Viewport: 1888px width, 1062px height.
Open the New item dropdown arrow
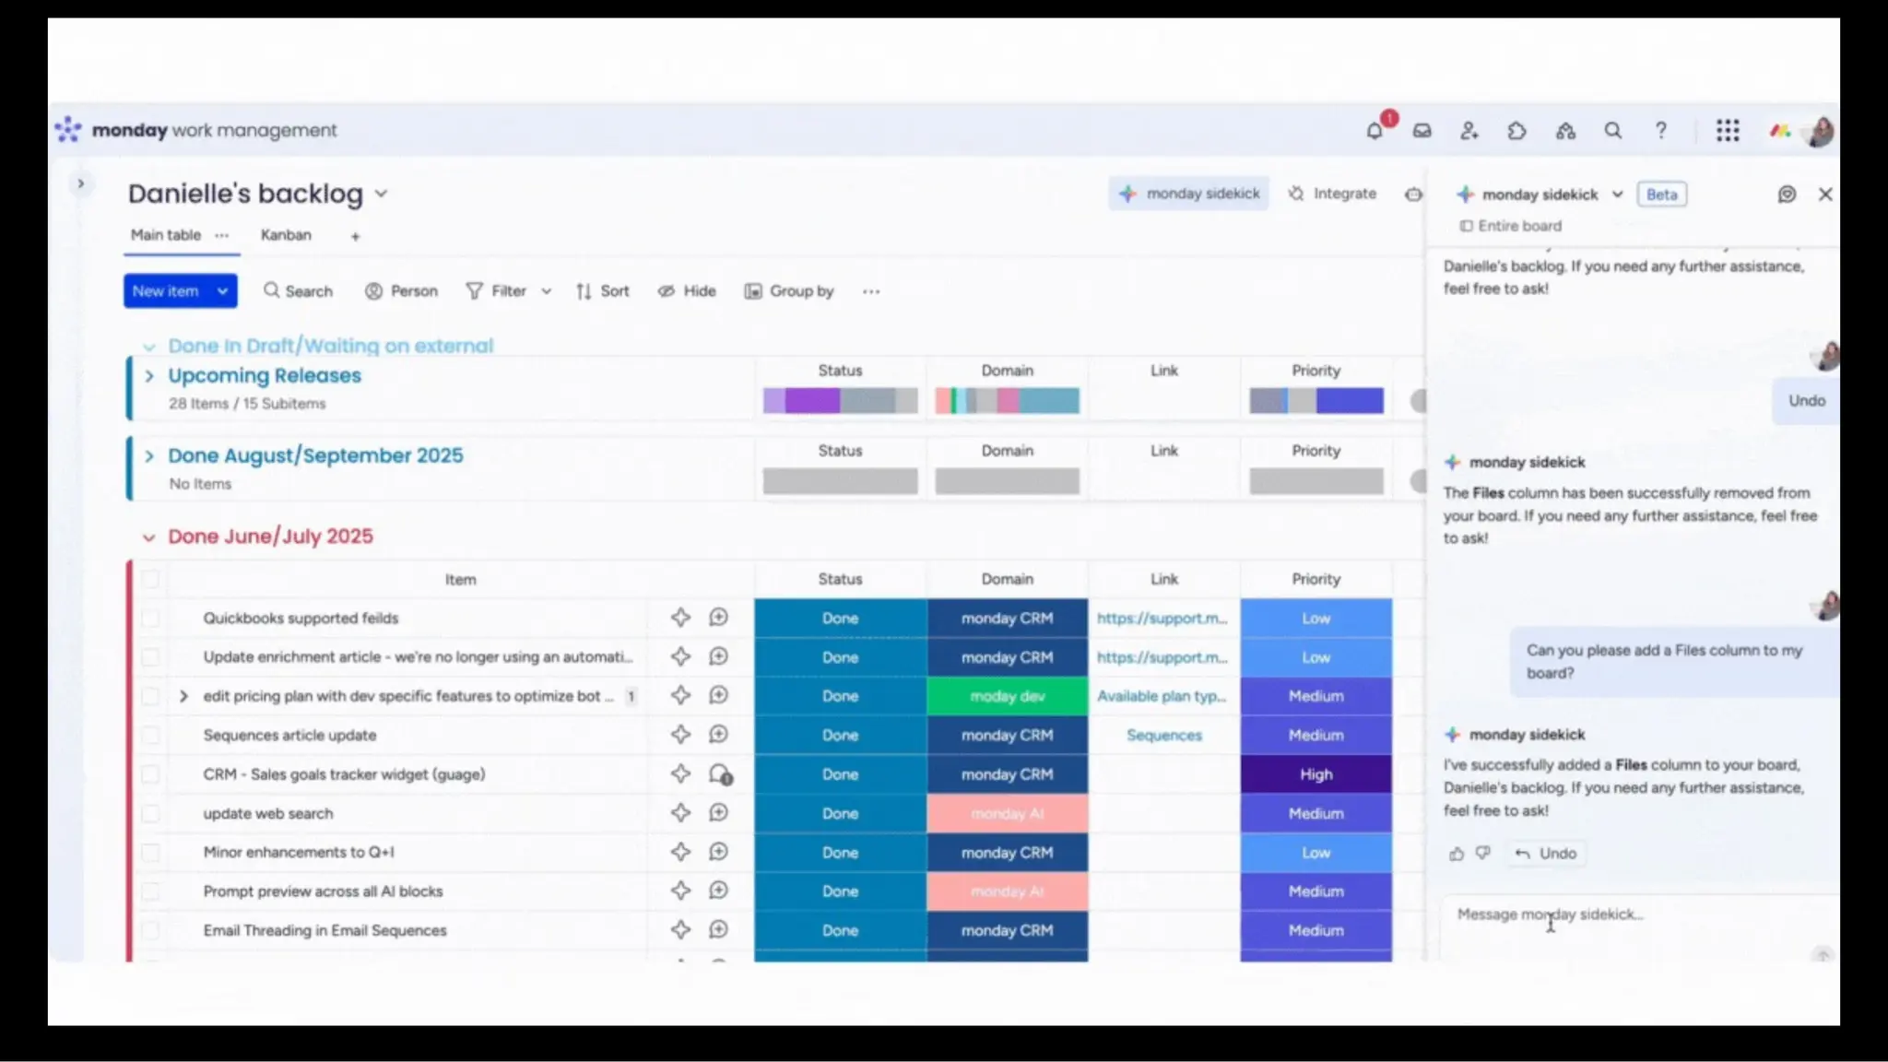click(x=222, y=291)
